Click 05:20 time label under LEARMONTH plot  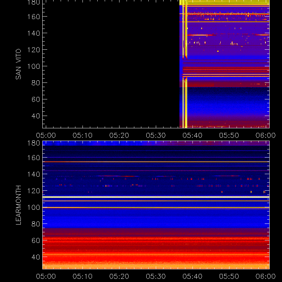pyautogui.click(x=119, y=276)
